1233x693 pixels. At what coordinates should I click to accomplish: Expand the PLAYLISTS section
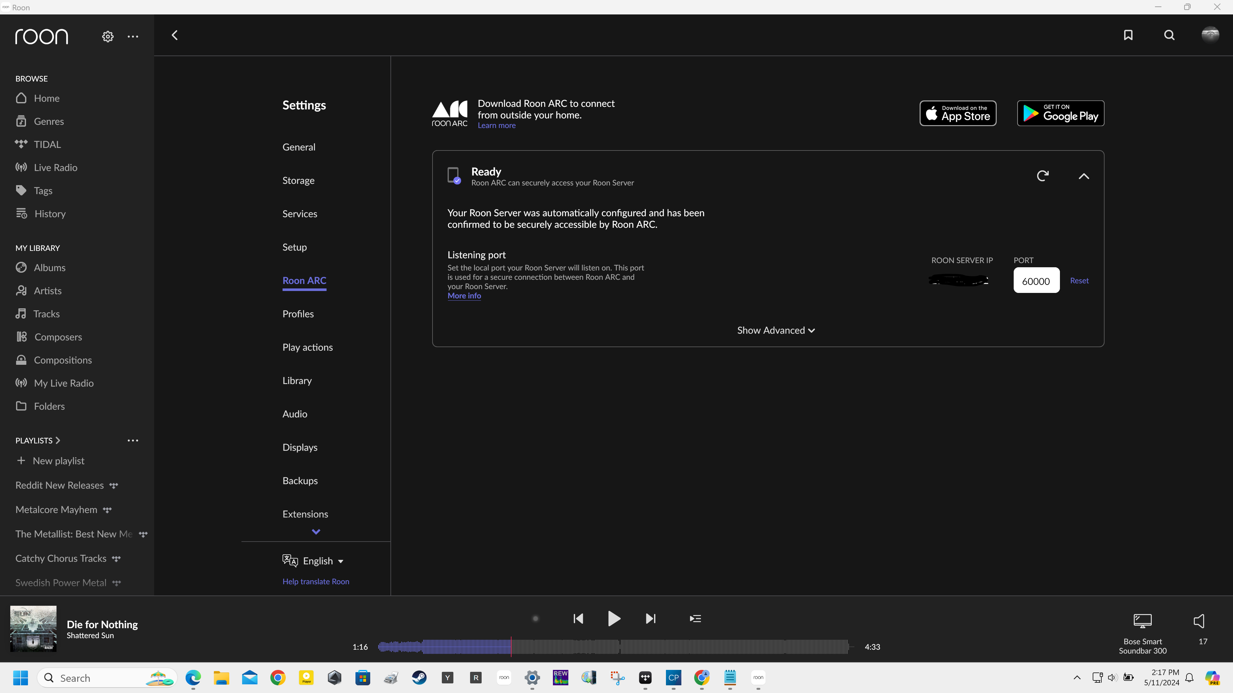[x=38, y=440]
